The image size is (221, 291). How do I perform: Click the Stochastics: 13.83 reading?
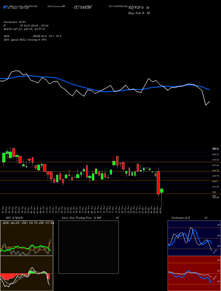pyautogui.click(x=14, y=22)
